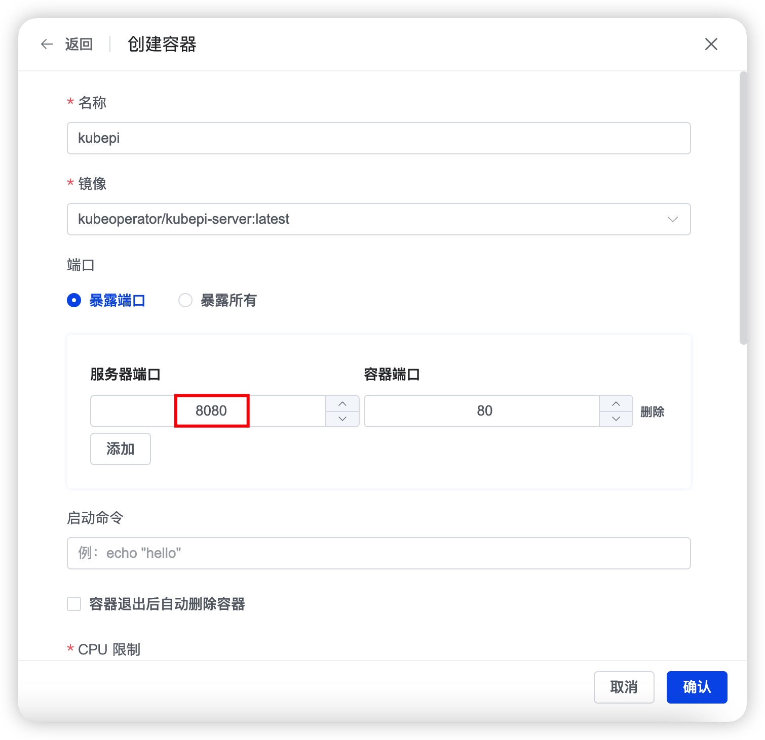Close the 创建容器 dialog with the X
The height and width of the screenshot is (740, 765).
(x=711, y=45)
